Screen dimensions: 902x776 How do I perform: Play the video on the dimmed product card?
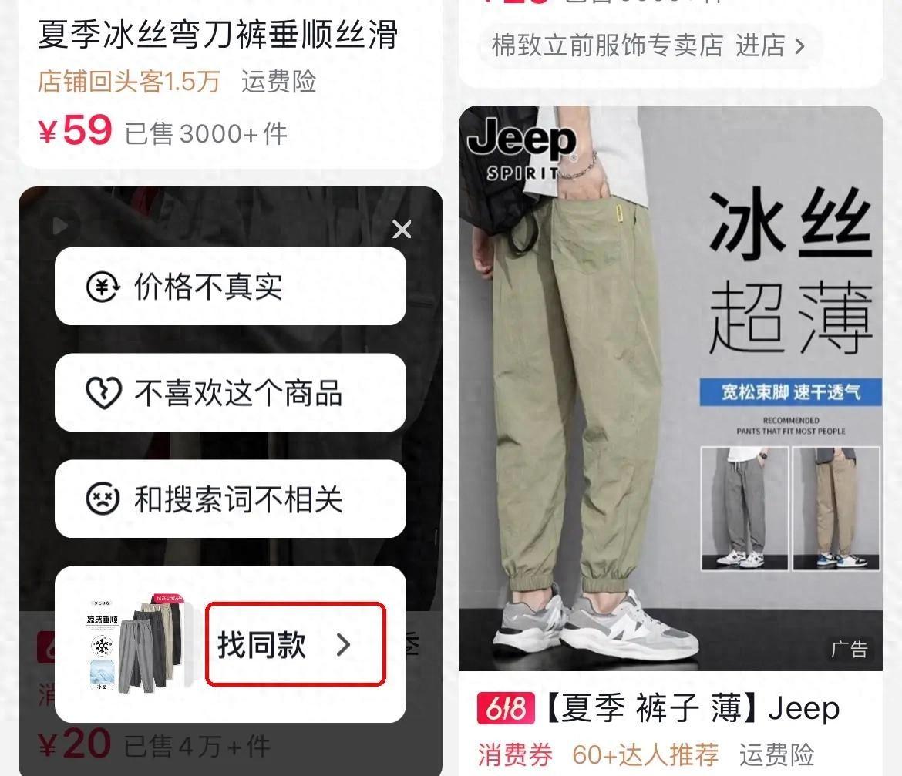pos(60,226)
